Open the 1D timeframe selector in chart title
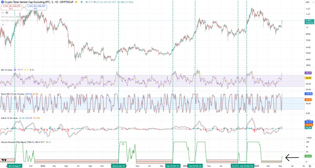The height and width of the screenshot is (168, 315). 56,2
